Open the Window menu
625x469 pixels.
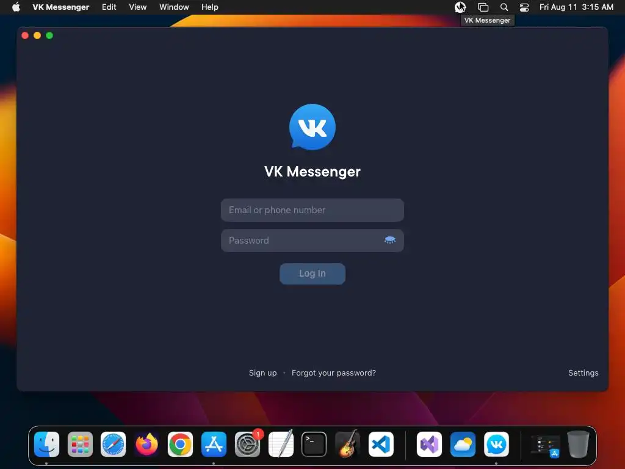[x=174, y=7]
